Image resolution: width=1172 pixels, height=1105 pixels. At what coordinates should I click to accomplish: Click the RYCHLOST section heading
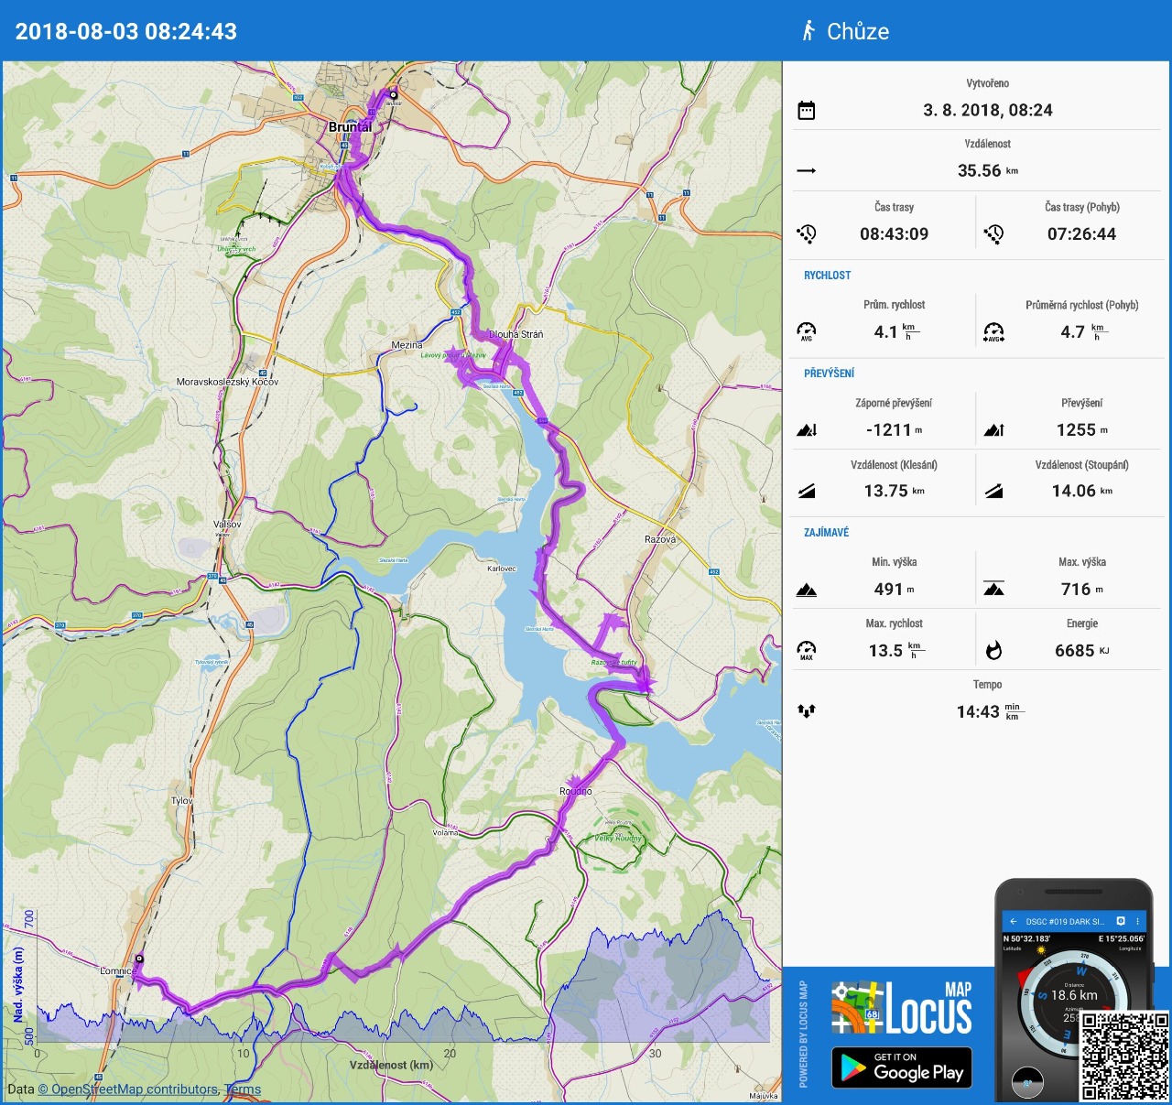point(827,276)
